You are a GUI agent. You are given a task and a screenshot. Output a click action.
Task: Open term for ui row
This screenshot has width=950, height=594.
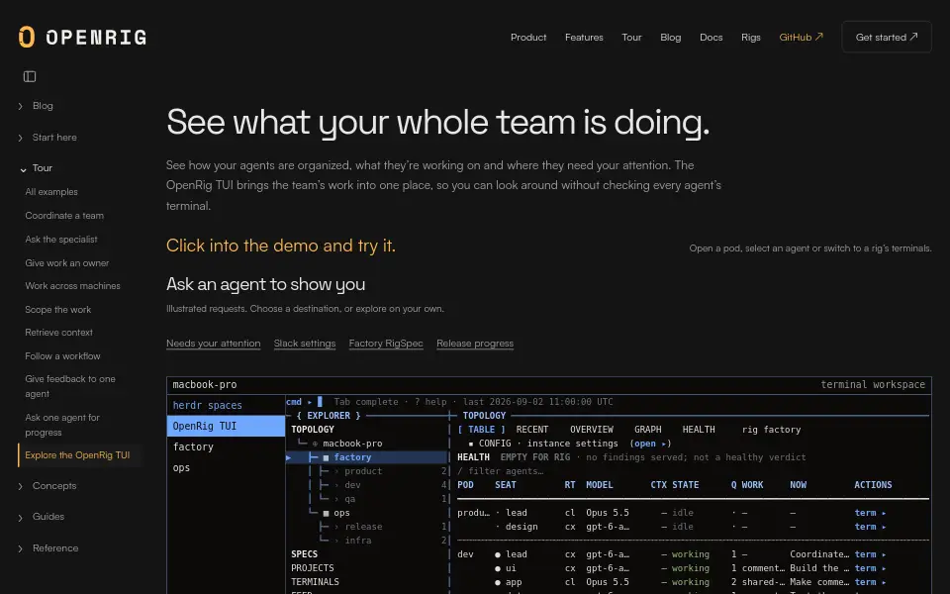pos(870,568)
